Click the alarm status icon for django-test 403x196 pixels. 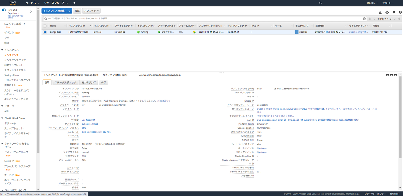(194, 32)
